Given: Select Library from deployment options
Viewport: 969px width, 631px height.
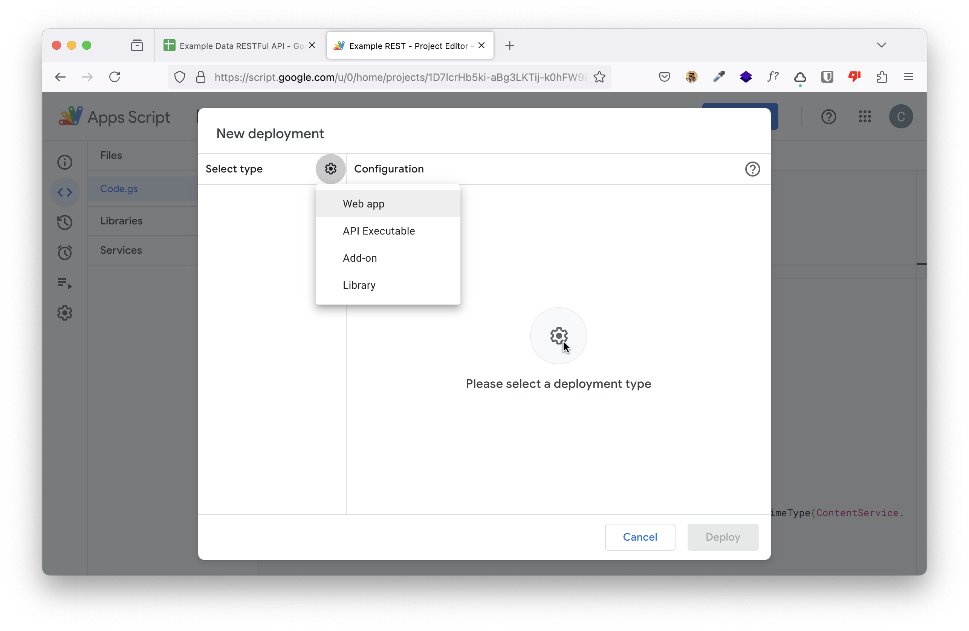Looking at the screenshot, I should coord(359,285).
